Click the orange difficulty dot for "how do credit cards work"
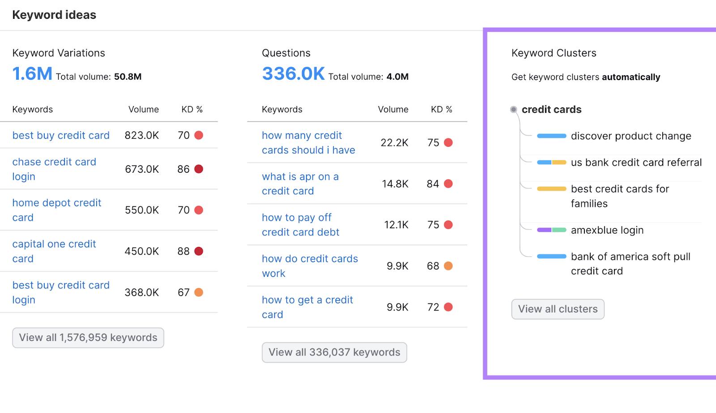This screenshot has width=716, height=413. pos(449,265)
